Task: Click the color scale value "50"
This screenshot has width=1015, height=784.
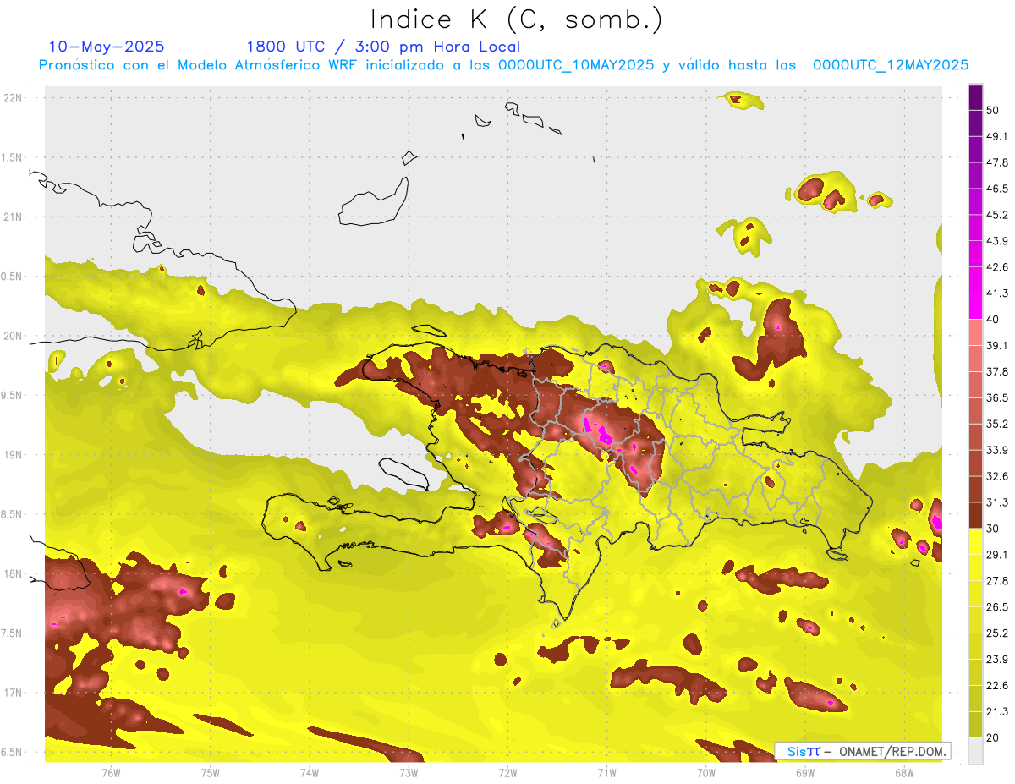Action: [993, 111]
